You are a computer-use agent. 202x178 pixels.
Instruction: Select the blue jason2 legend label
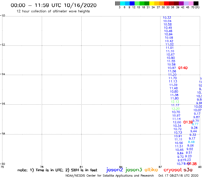point(115,170)
